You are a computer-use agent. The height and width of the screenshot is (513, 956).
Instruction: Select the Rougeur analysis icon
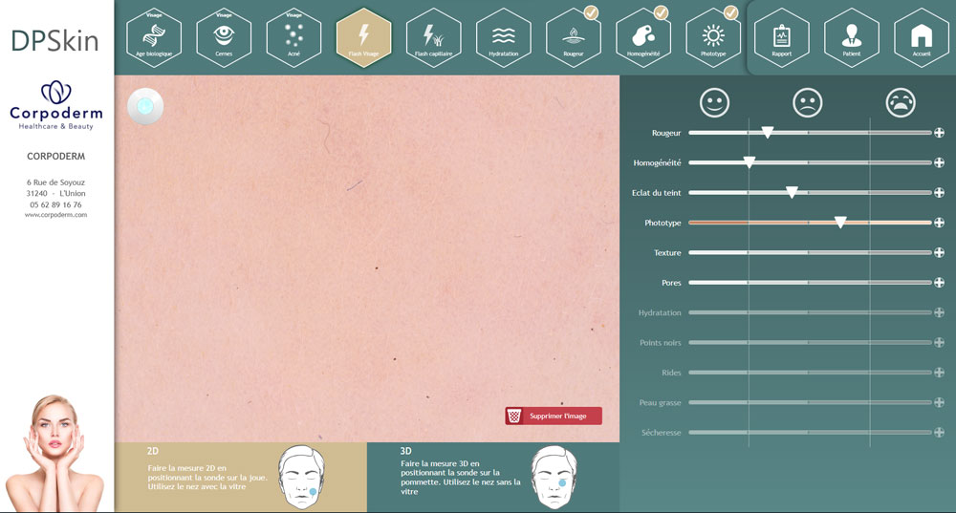coord(574,36)
